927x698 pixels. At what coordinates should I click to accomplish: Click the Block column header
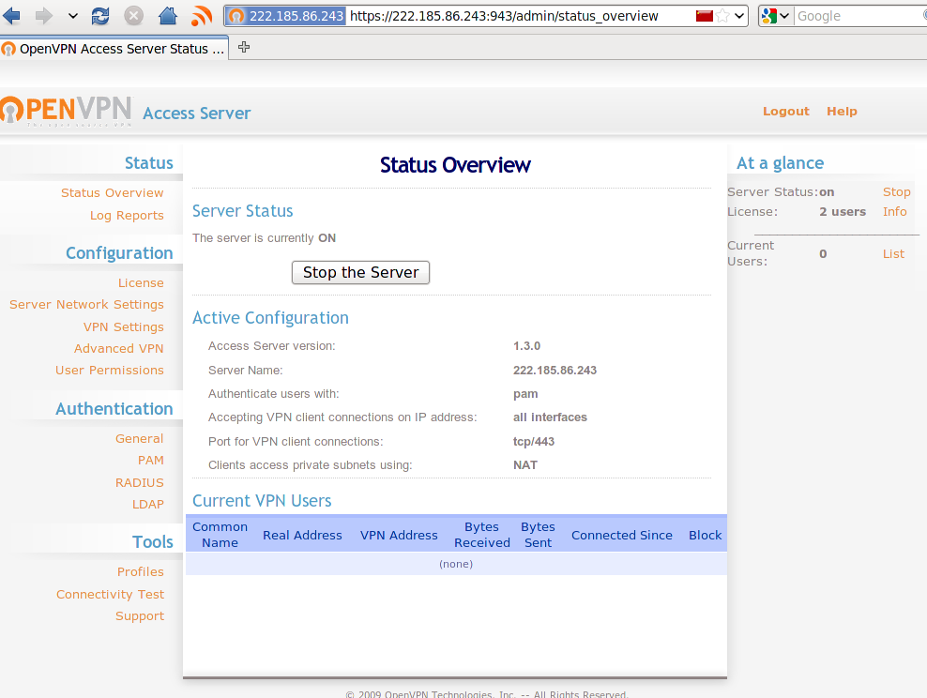tap(705, 535)
